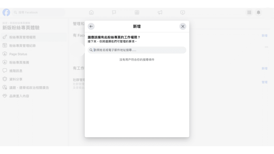This screenshot has width=274, height=154.
Task: Open the Pages flag icon
Action: (x=114, y=12)
